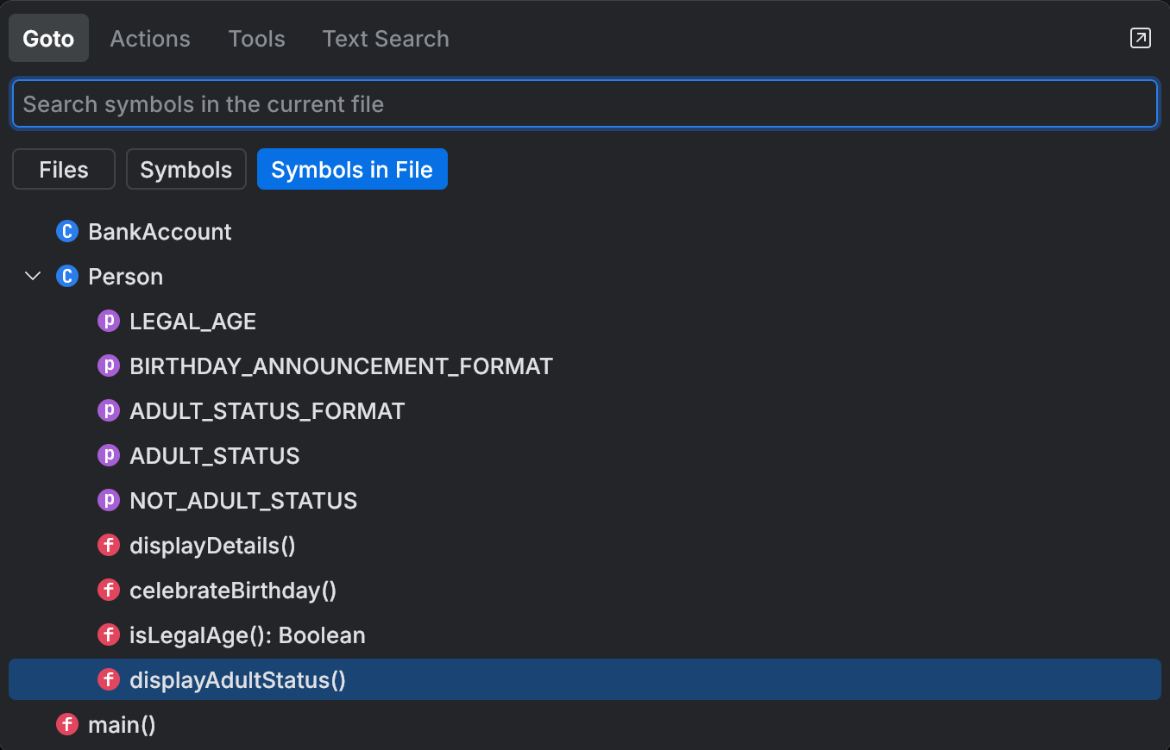Click the chevron next to Person
Viewport: 1170px width, 750px height.
pyautogui.click(x=32, y=276)
